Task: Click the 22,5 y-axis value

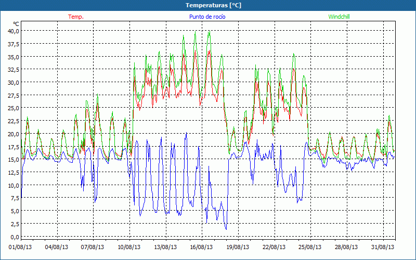Action: 14,121
